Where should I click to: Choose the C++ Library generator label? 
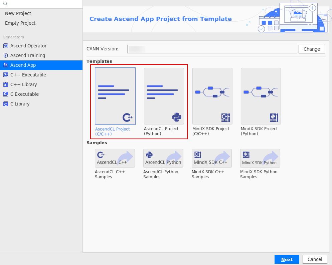coord(23,84)
